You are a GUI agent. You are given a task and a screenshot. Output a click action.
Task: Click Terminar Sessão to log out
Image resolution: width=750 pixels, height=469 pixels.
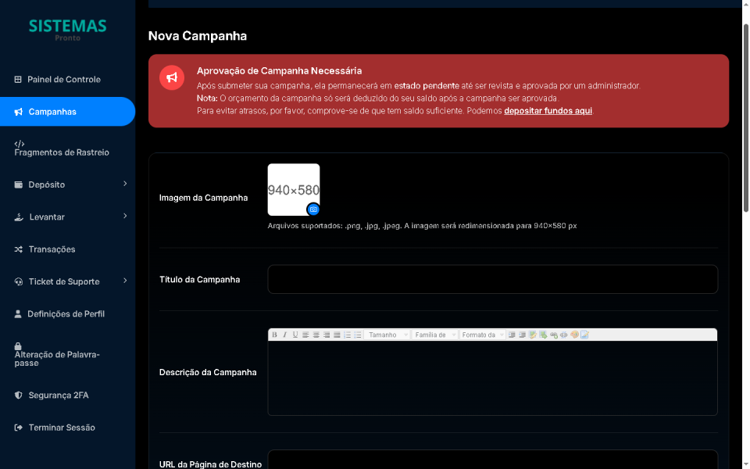click(61, 428)
